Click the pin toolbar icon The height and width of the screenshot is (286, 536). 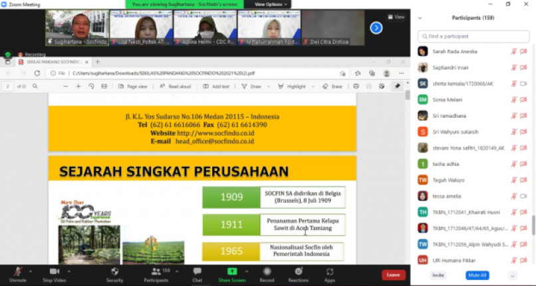click(397, 86)
